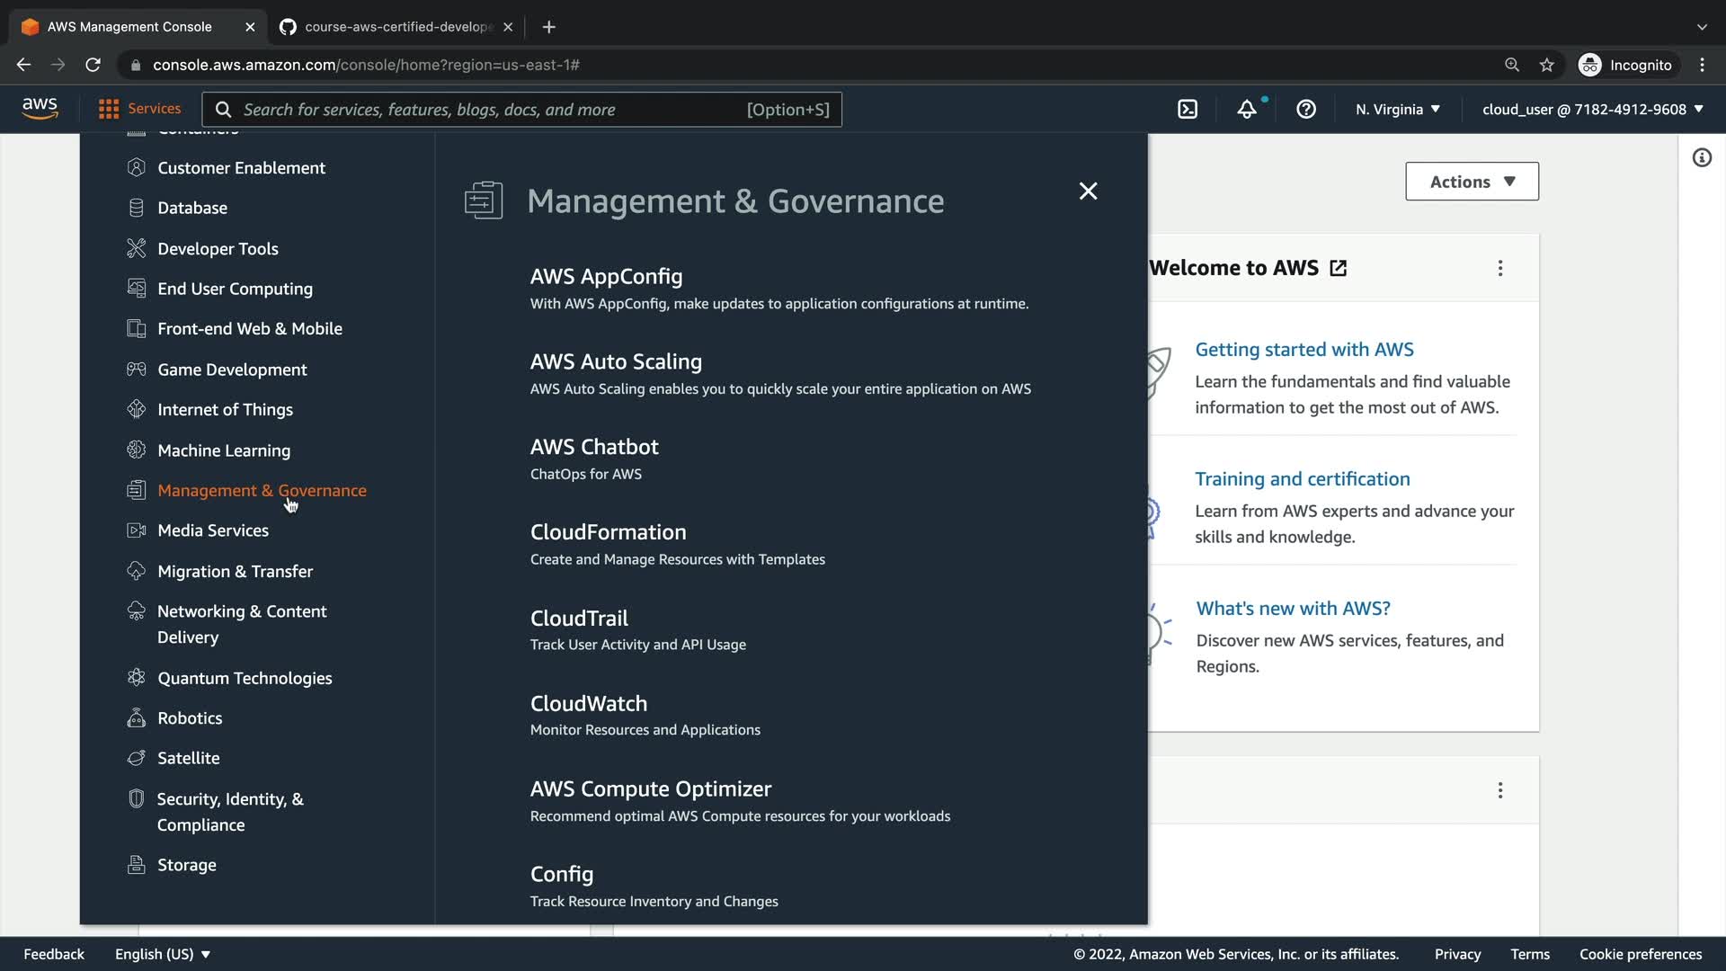Expand the N. Virginia region dropdown
Viewport: 1726px width, 971px height.
point(1398,109)
